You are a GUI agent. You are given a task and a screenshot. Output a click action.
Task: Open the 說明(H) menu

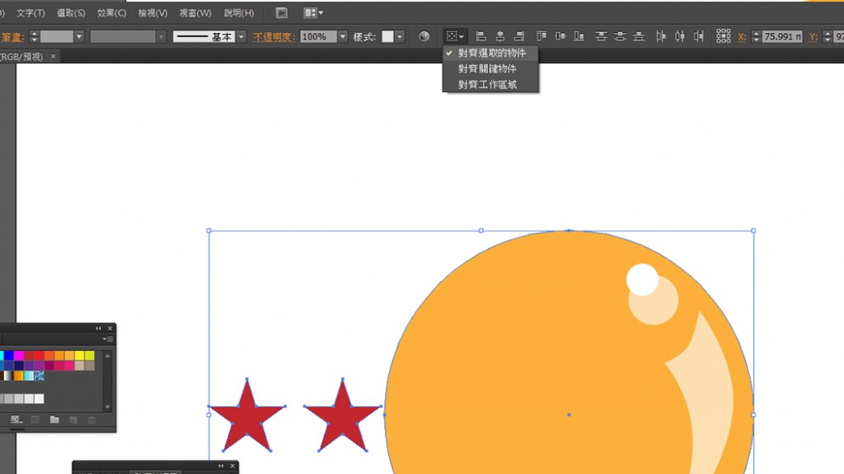[x=238, y=12]
